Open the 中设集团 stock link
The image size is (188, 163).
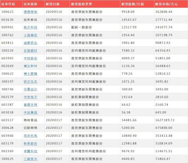tap(30, 112)
